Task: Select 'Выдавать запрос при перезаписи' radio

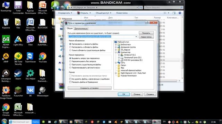Action: tap(70, 58)
